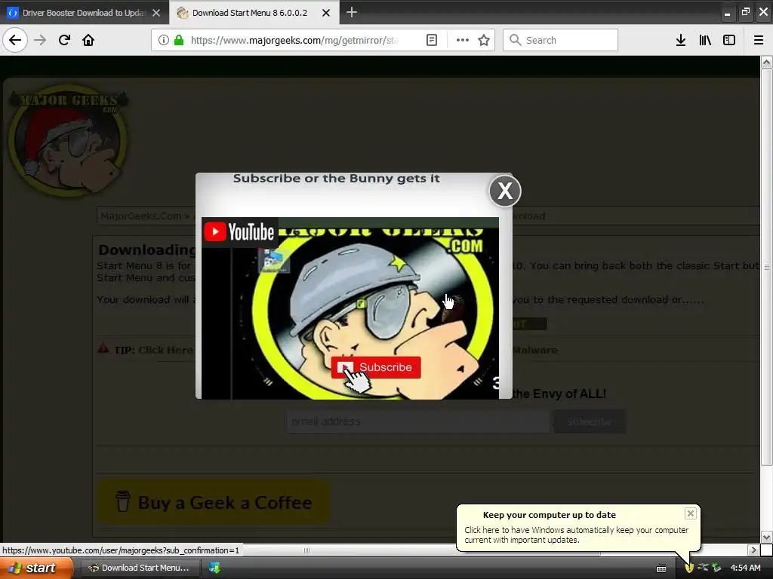Click the 4:54 AM taskbar clock
The height and width of the screenshot is (579, 773).
click(x=745, y=568)
